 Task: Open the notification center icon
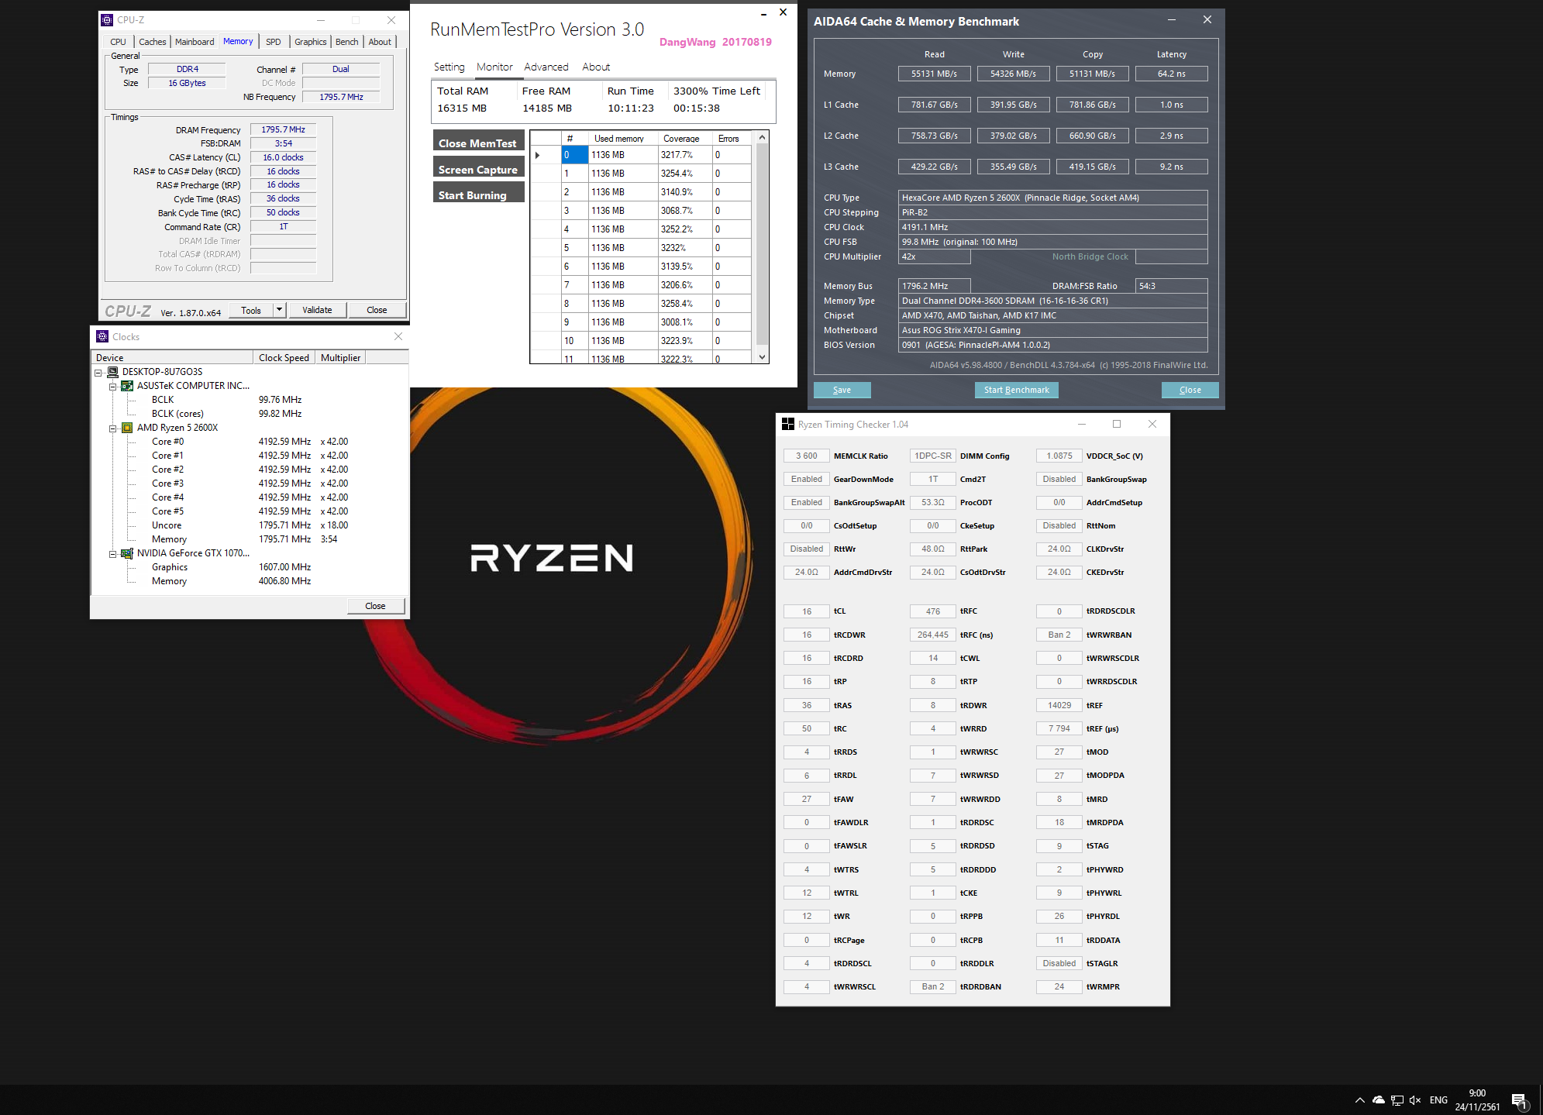tap(1519, 1100)
